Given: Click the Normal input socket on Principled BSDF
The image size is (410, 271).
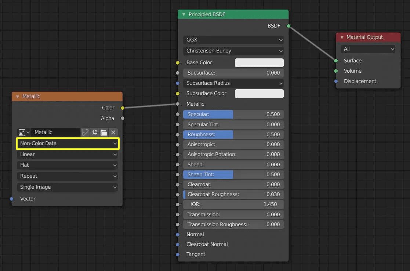Looking at the screenshot, I should click(178, 234).
